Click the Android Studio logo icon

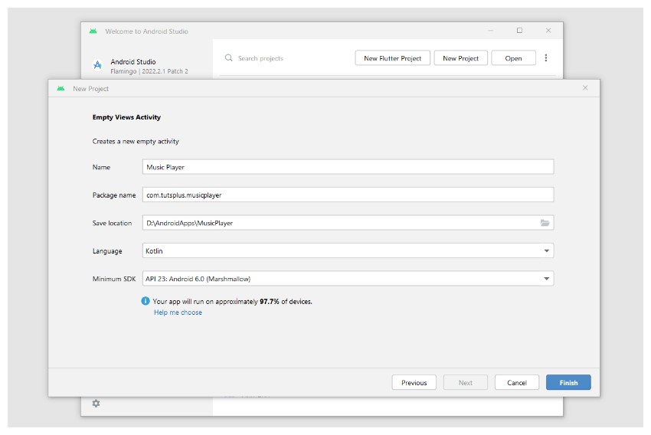point(97,65)
